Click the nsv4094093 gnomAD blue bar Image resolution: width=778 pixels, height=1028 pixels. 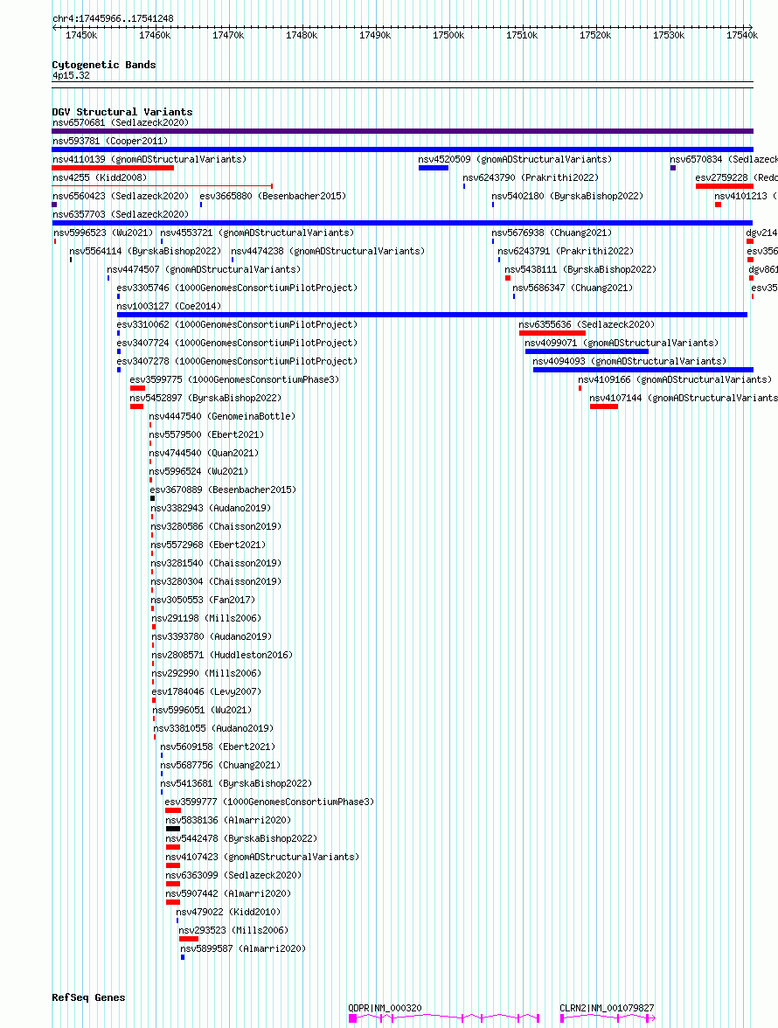643,370
